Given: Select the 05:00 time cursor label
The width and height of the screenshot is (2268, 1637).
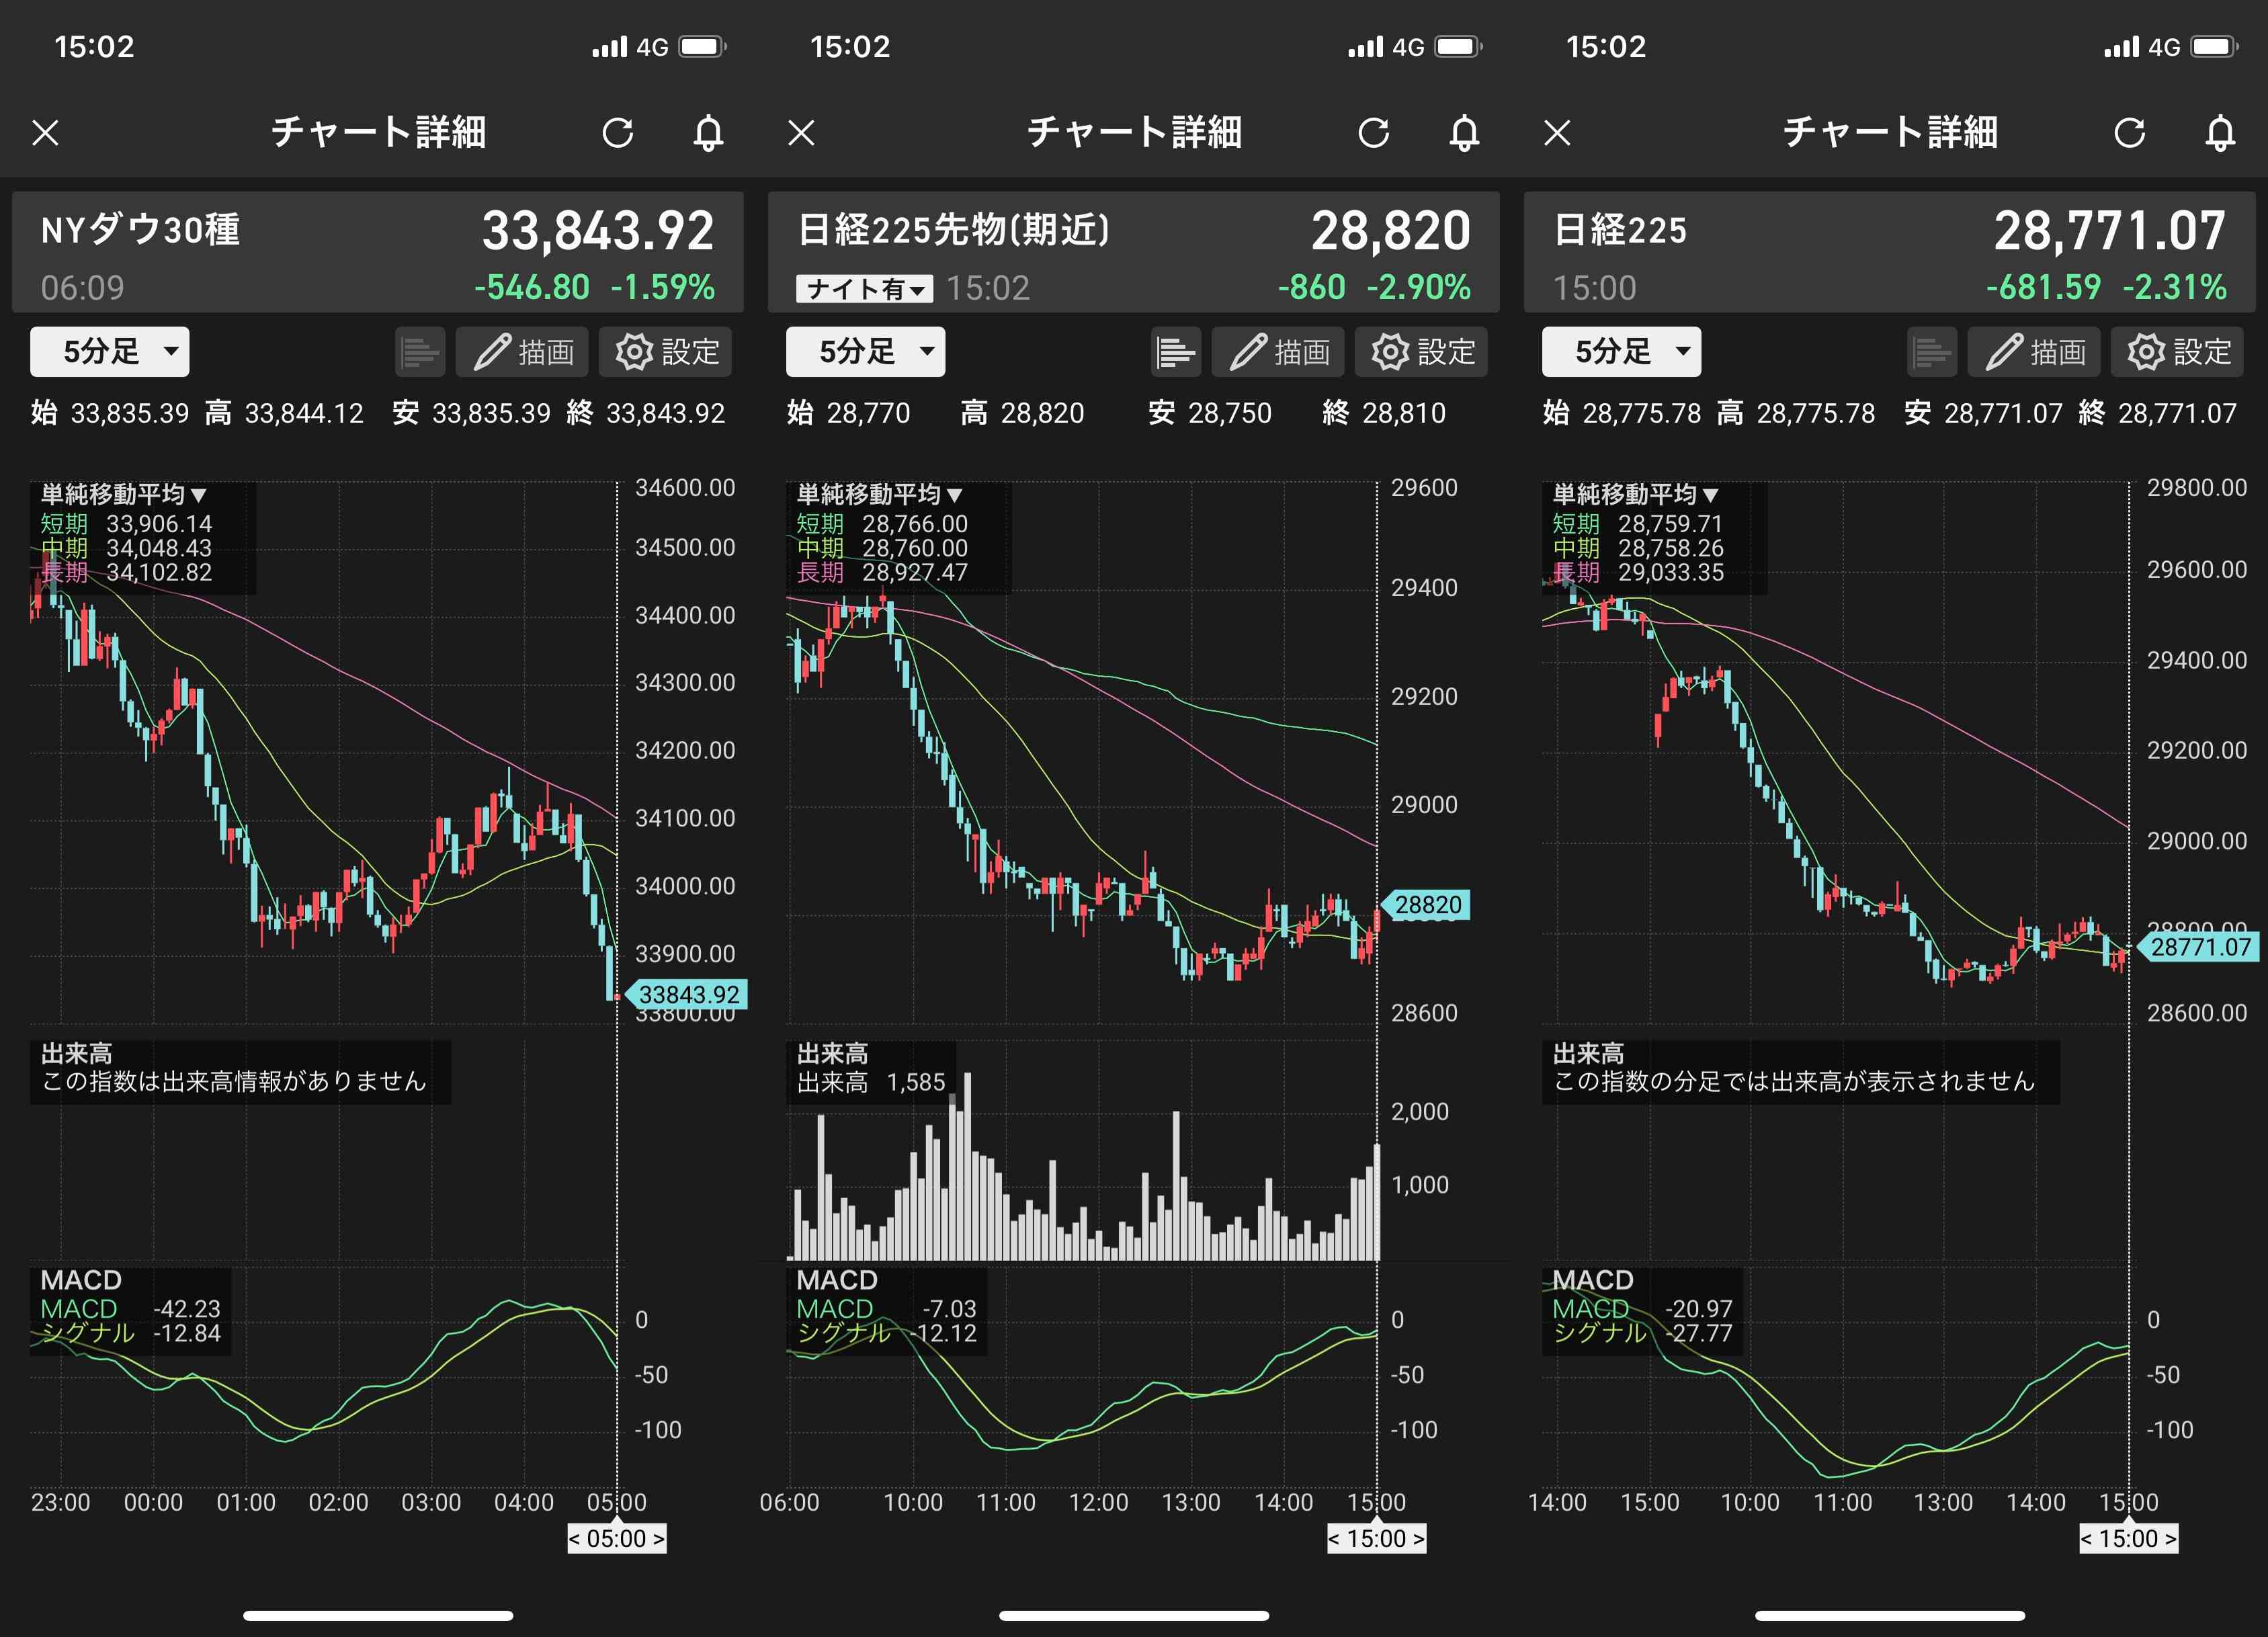Looking at the screenshot, I should coord(616,1538).
